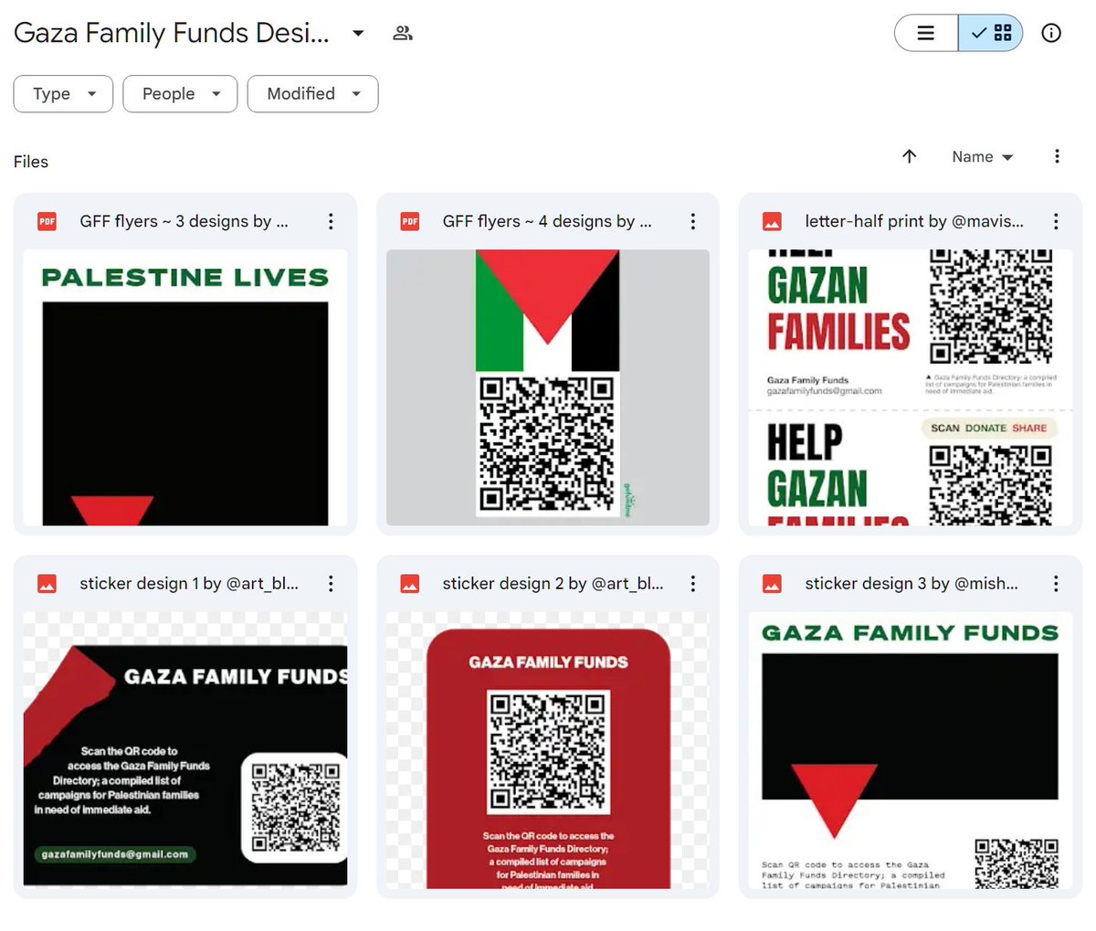This screenshot has height=931, width=1096.
Task: Open more actions for letter-half print file
Action: [x=1056, y=221]
